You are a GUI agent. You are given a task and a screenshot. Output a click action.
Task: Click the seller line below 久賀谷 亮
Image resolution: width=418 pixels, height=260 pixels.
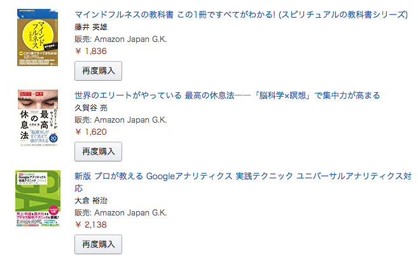(x=121, y=120)
